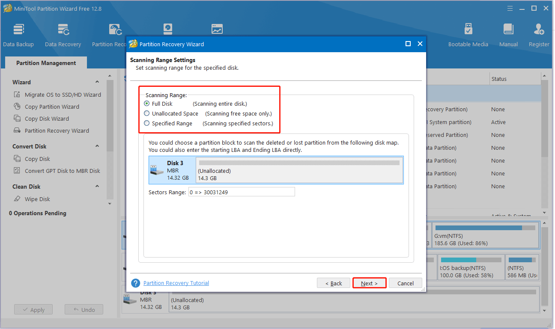Select the Full Disk scanning option

pyautogui.click(x=147, y=104)
